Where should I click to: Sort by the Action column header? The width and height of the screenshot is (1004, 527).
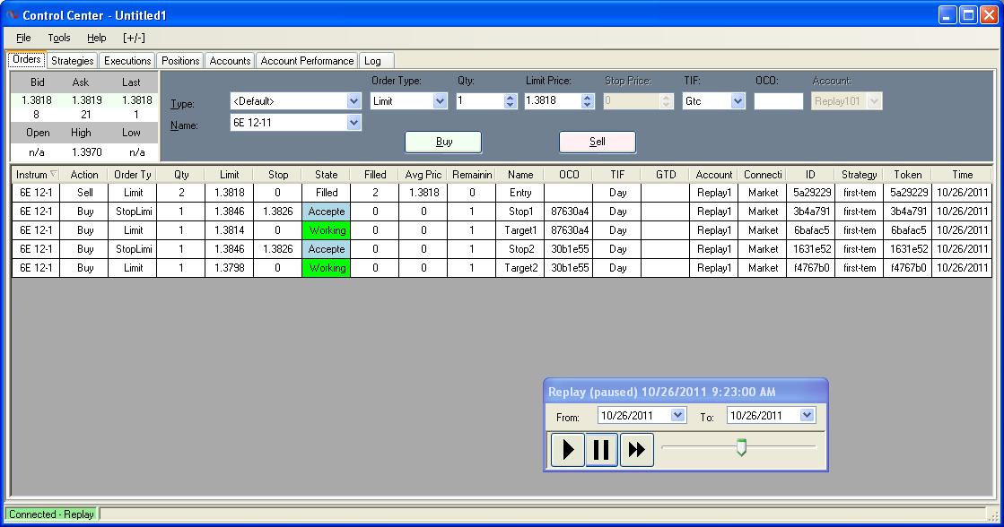point(83,175)
